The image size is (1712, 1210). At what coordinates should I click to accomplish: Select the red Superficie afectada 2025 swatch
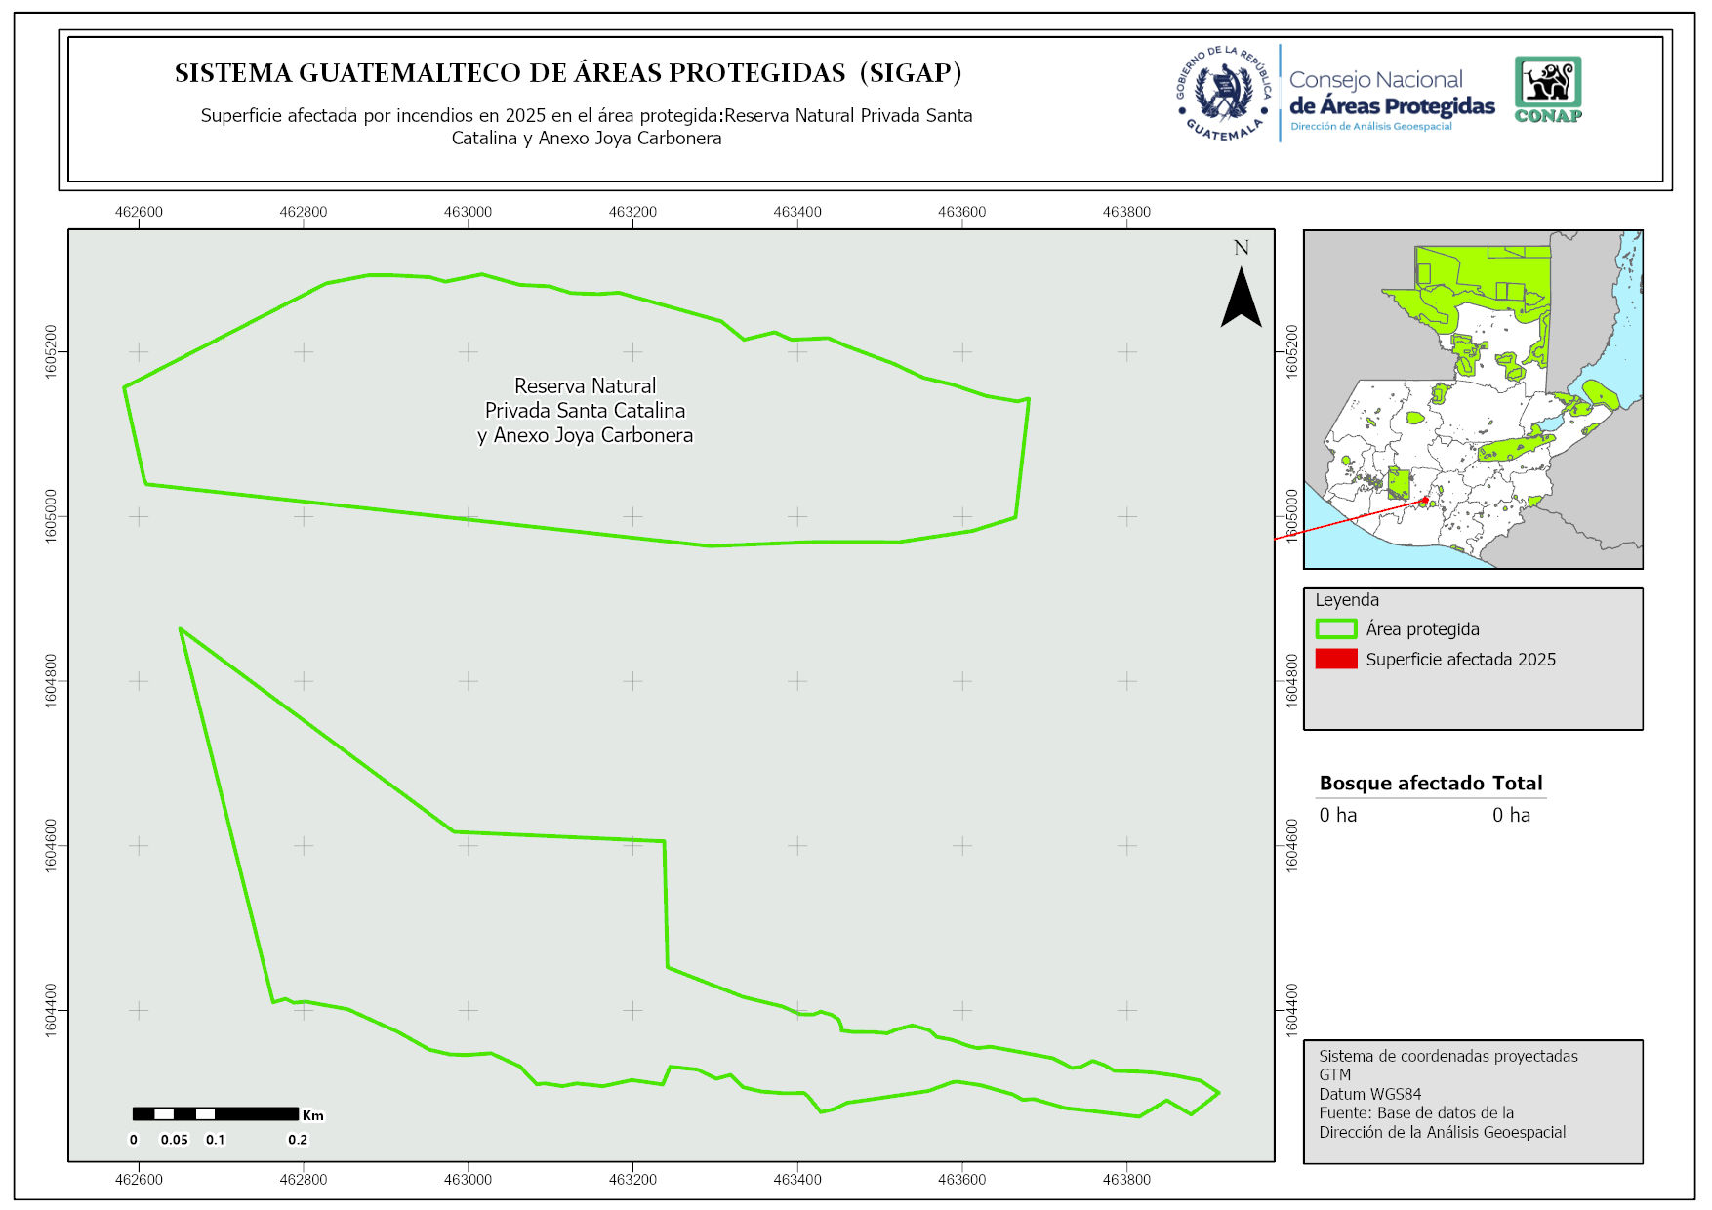(x=1335, y=660)
